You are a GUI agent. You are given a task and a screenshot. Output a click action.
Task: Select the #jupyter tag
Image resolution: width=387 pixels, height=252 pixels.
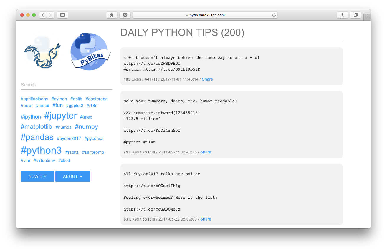60,116
